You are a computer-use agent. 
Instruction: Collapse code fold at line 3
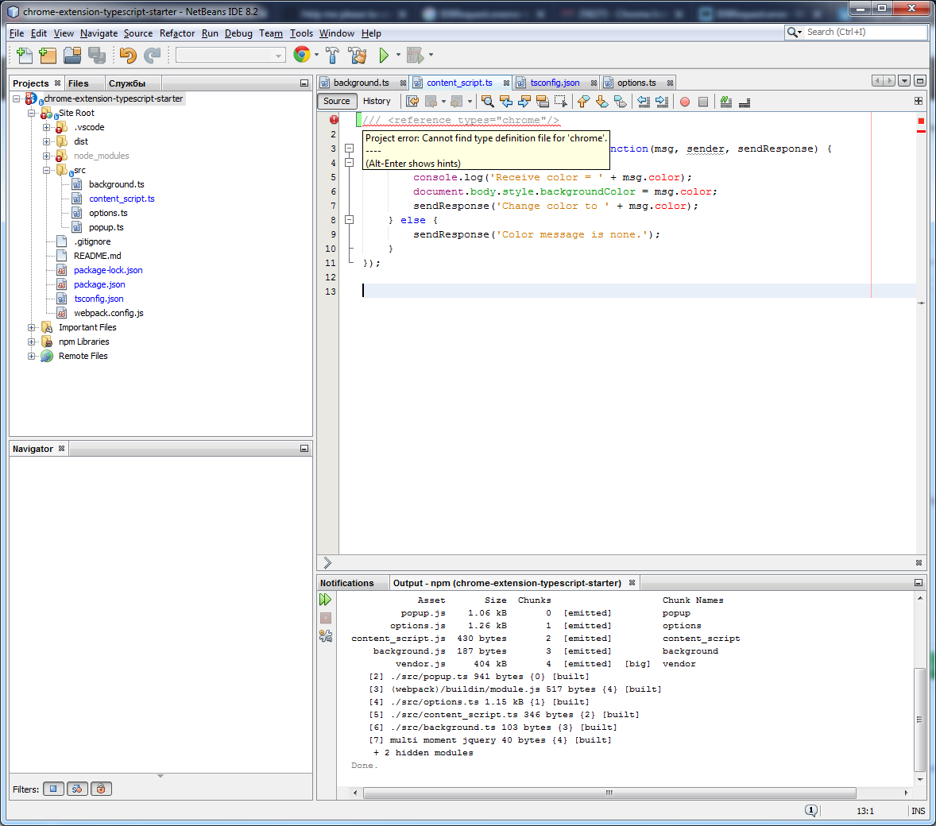pyautogui.click(x=349, y=148)
